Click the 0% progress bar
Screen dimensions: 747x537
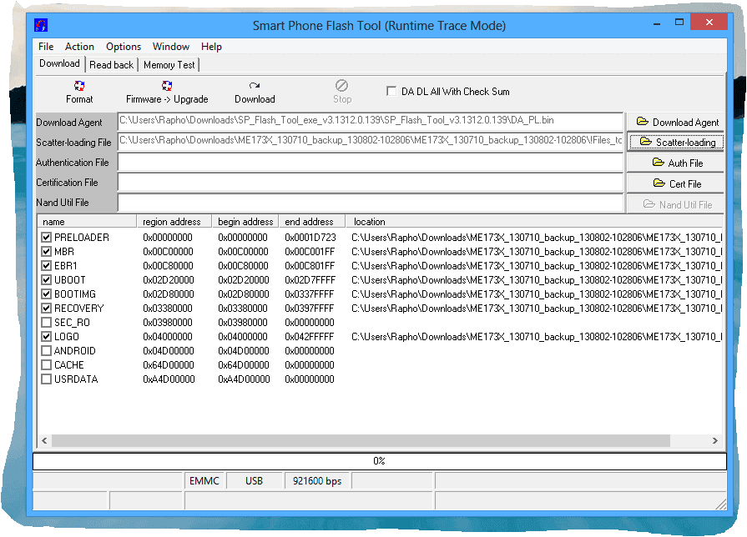pyautogui.click(x=379, y=461)
